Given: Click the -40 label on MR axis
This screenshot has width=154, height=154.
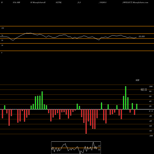Looking at the screenshot, I should pyautogui.click(x=150, y=121).
